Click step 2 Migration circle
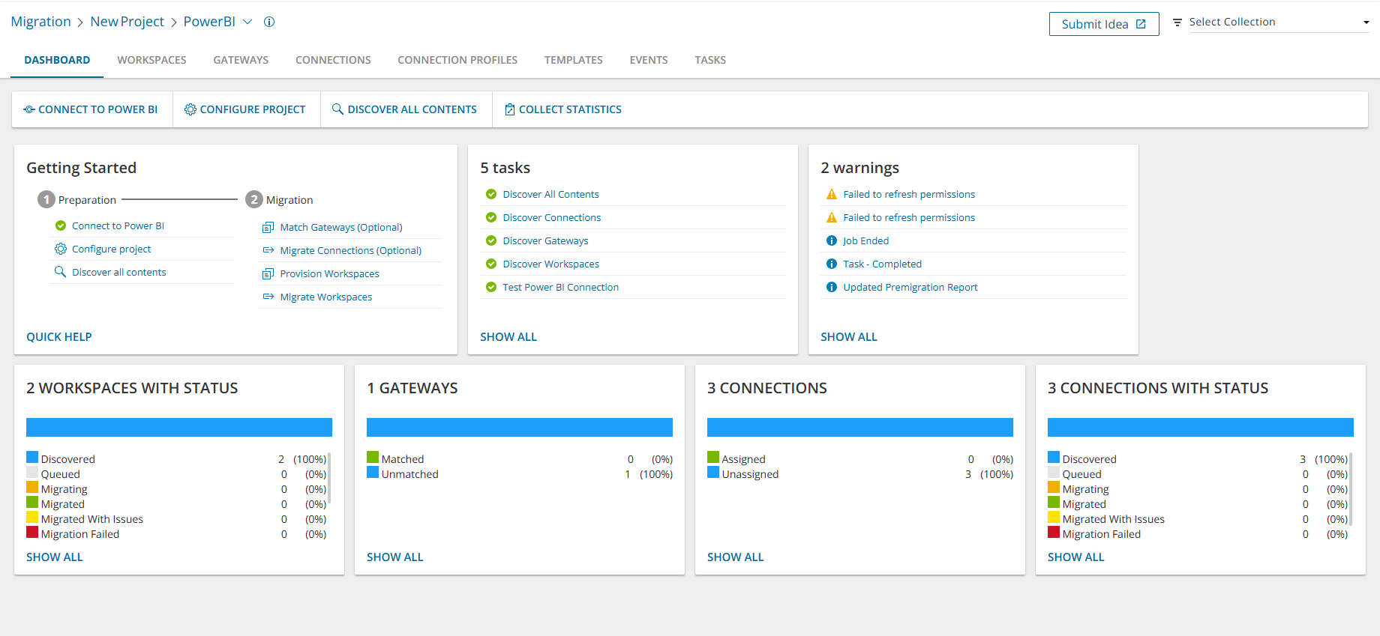The height and width of the screenshot is (636, 1380). (254, 199)
